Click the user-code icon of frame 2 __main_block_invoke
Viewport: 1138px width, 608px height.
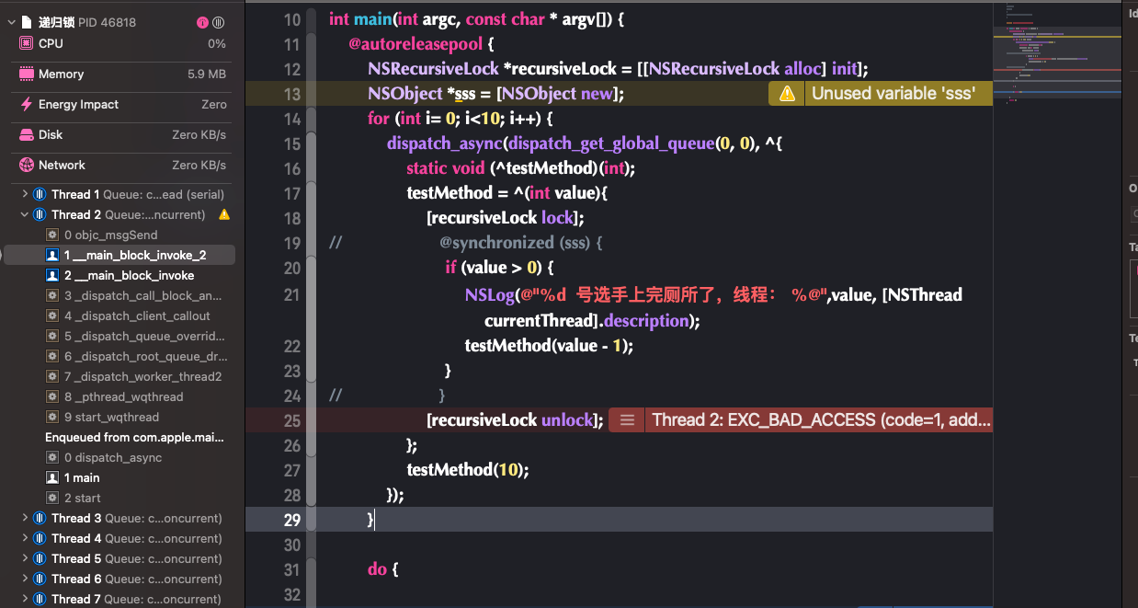(52, 275)
